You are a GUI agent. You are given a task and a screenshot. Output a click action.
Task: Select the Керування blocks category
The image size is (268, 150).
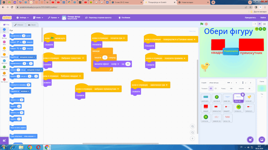pyautogui.click(x=4, y=55)
